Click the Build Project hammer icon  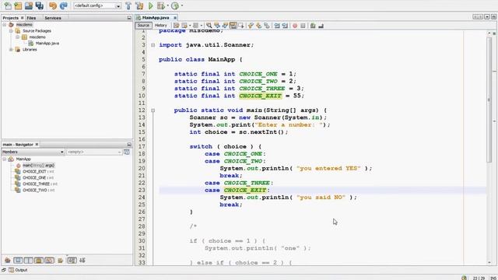click(128, 5)
